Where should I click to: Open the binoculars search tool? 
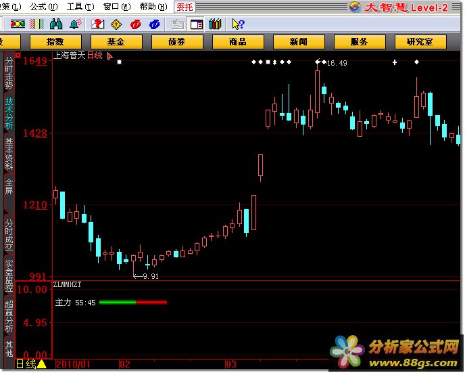coord(56,24)
